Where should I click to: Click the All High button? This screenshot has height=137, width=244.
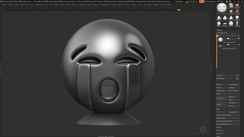234,88
